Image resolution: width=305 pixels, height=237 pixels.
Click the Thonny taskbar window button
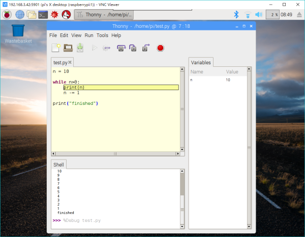[104, 15]
